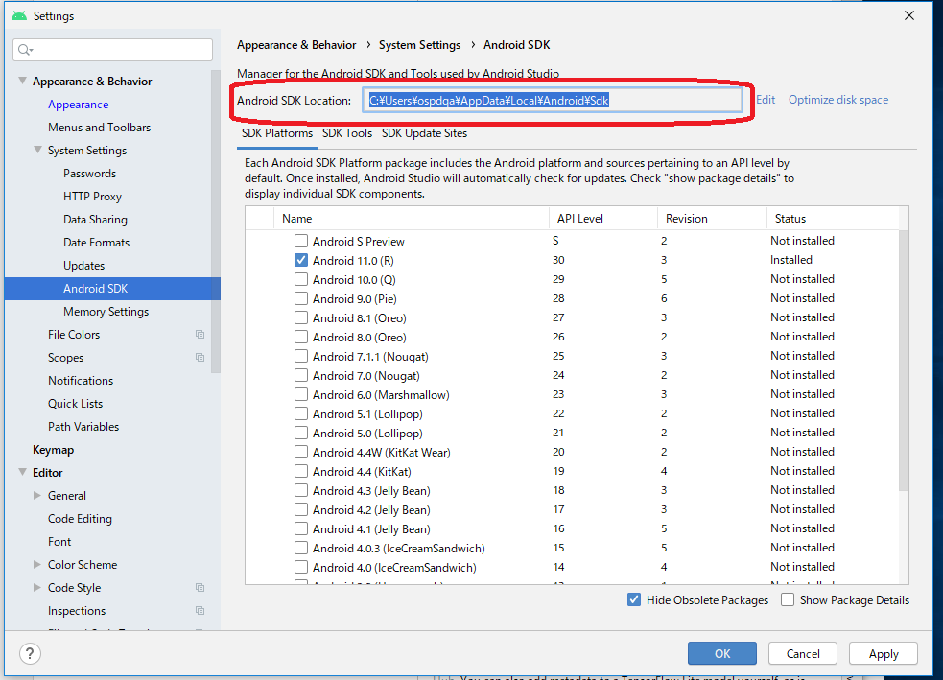Click the Edit link for SDK location

tap(766, 100)
